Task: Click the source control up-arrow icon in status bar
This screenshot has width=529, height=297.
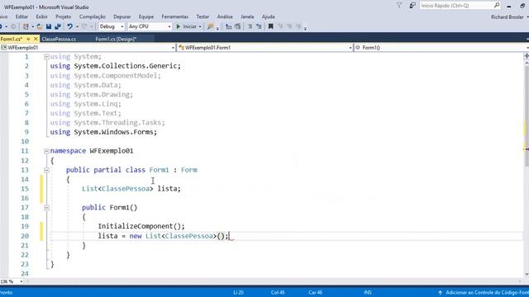Action: pyautogui.click(x=440, y=292)
